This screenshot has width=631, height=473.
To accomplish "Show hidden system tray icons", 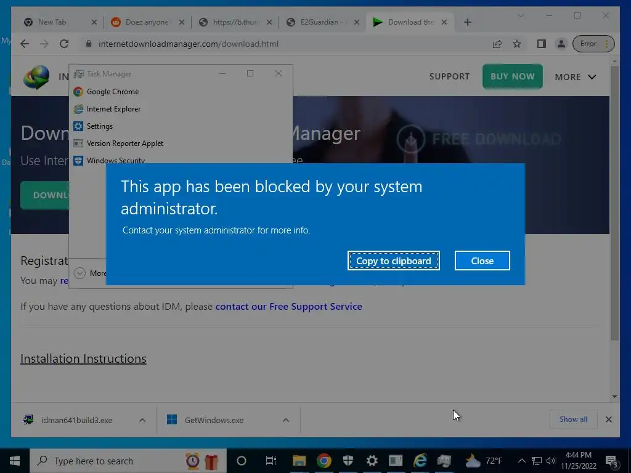I will (x=521, y=461).
